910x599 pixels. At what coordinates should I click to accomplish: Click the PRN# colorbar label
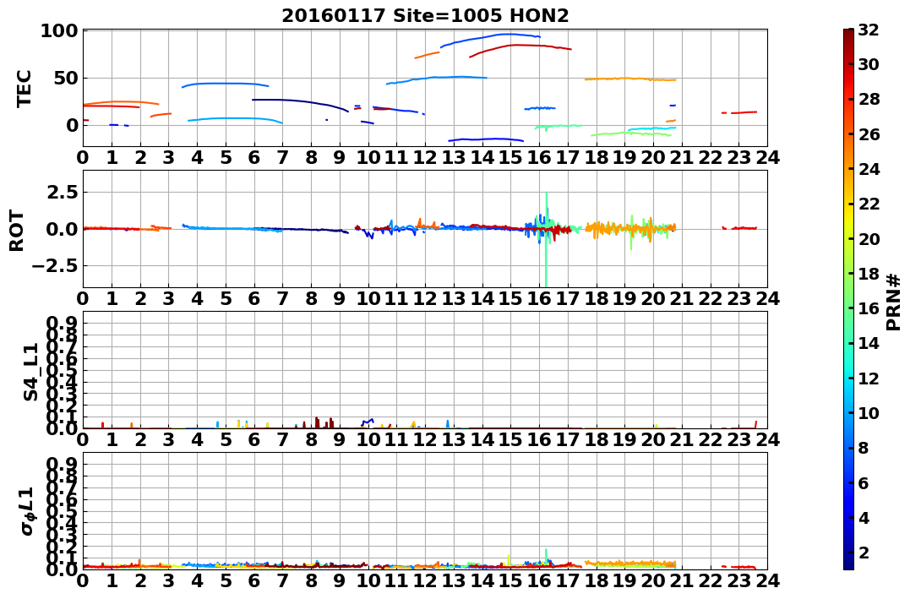click(893, 302)
